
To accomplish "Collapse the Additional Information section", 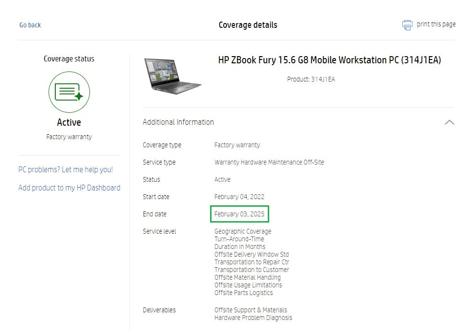I will [x=449, y=122].
